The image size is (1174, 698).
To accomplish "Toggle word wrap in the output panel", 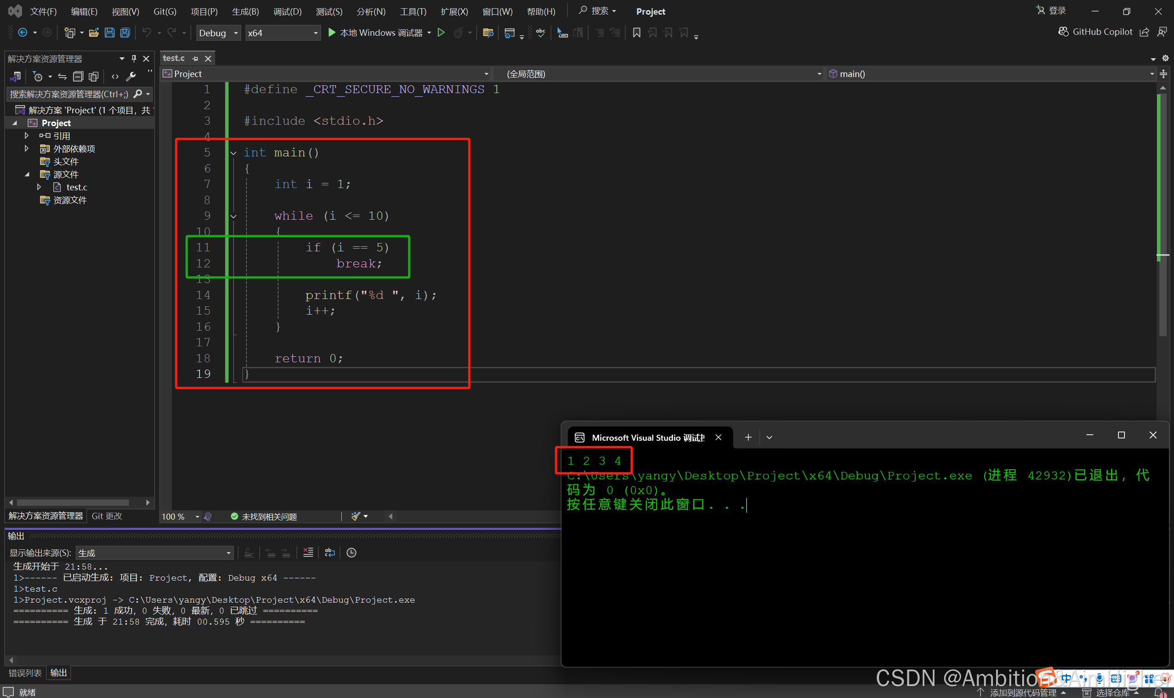I will [330, 553].
